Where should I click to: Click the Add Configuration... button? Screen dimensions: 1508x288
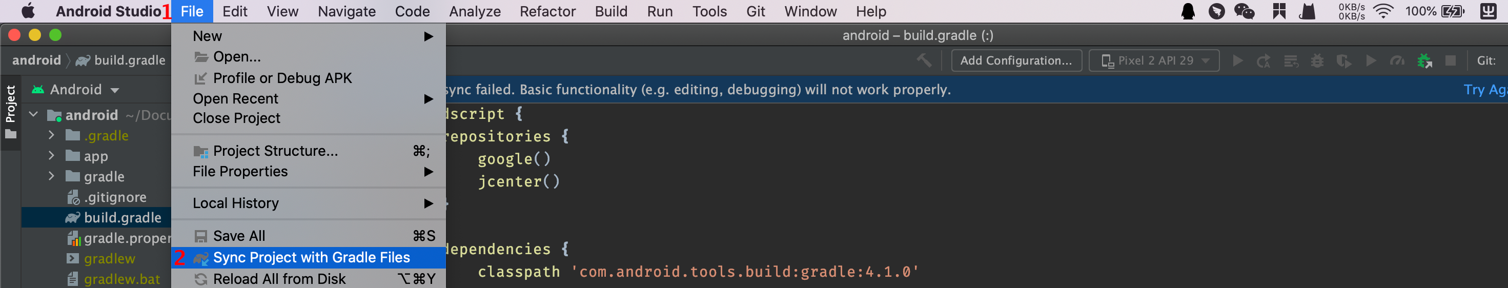pos(1016,61)
